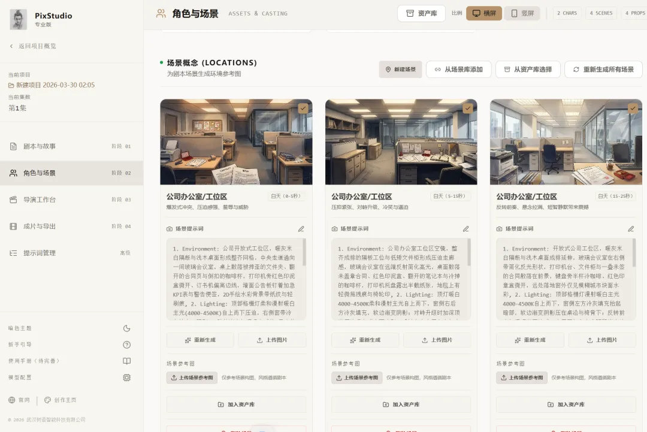Open 使用手册 book icon
This screenshot has width=647, height=432.
126,361
